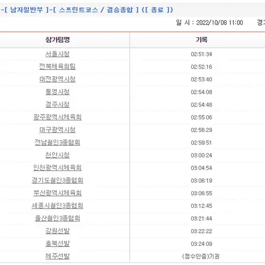Open the 전북체육회팀 team link
This screenshot has width=265, height=265.
tap(57, 67)
